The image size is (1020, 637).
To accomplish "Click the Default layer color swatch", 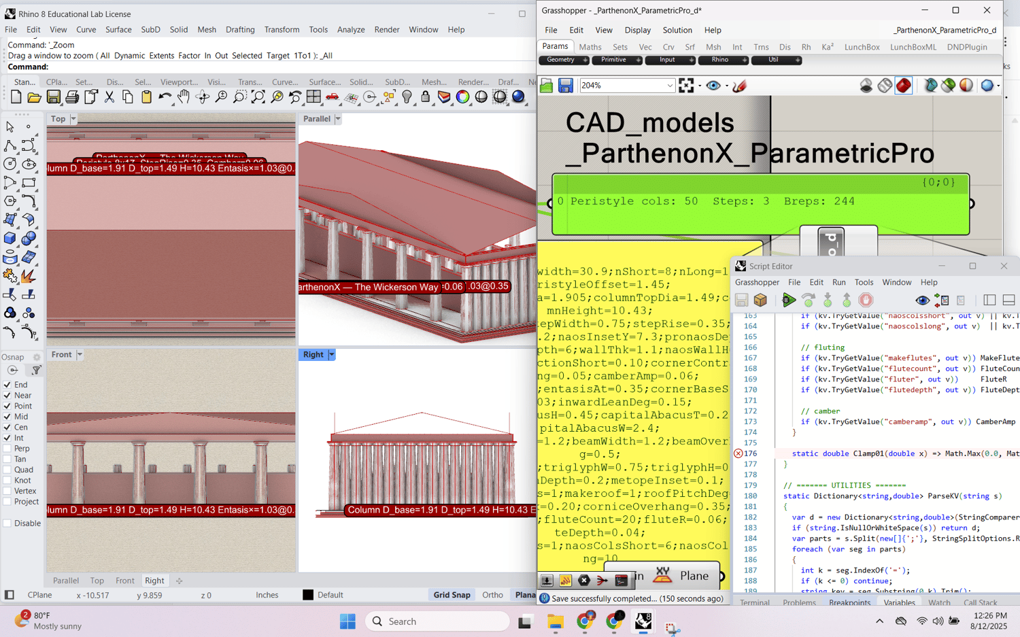I will click(x=308, y=596).
